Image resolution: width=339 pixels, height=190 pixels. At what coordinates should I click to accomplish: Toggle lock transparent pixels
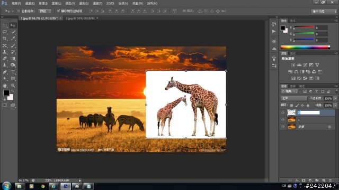click(291, 106)
